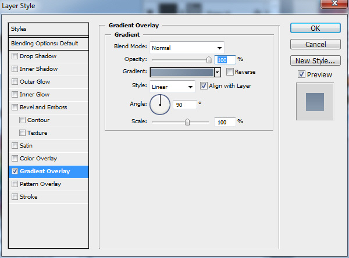Select the Pattern Overlay label
Screen dimensions: 349x258
click(40, 184)
